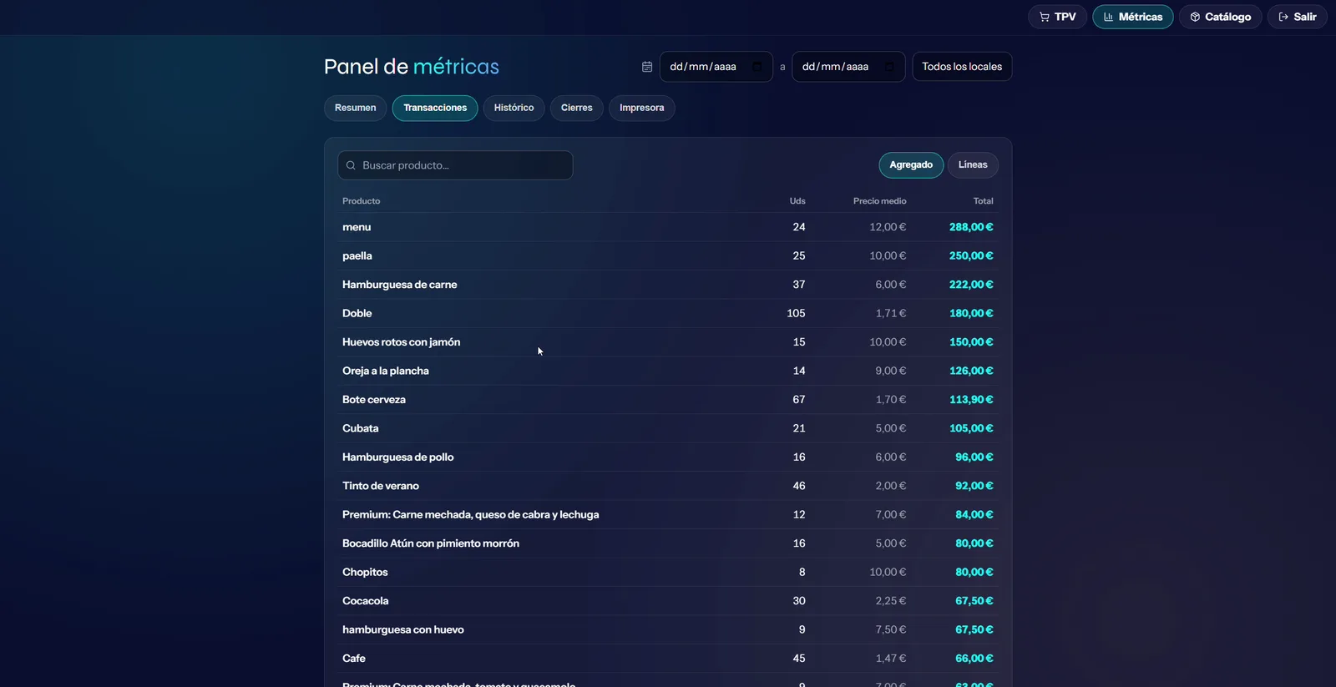Viewport: 1336px width, 687px height.
Task: Open the Todos los locales selector
Action: (x=962, y=67)
